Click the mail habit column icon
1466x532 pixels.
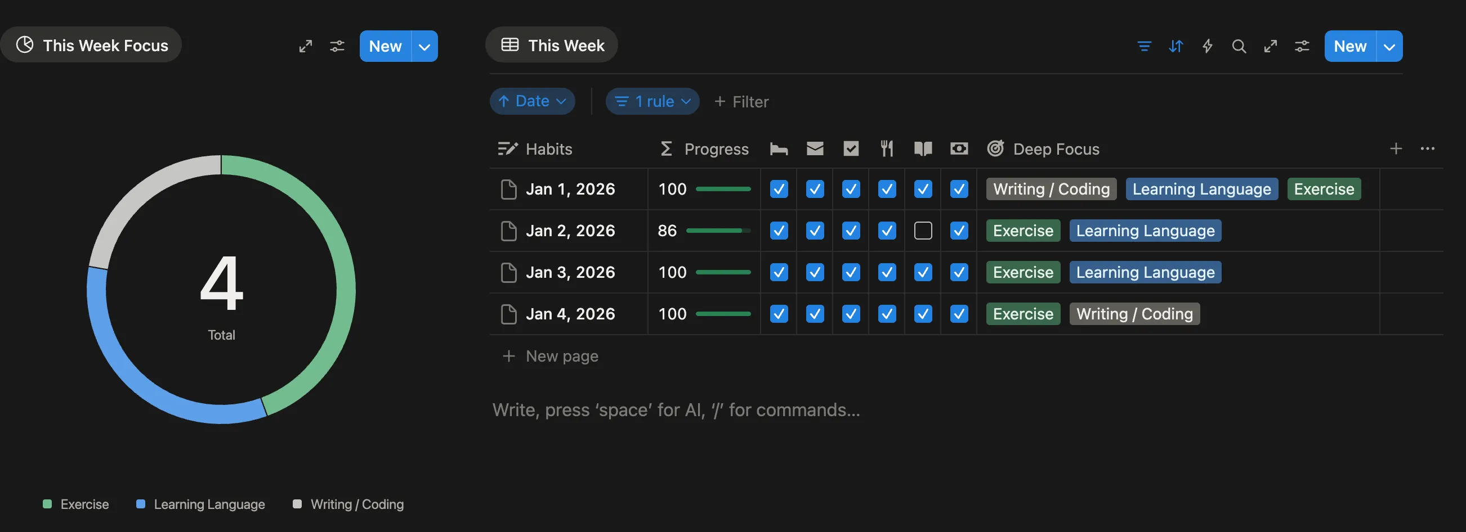point(815,148)
